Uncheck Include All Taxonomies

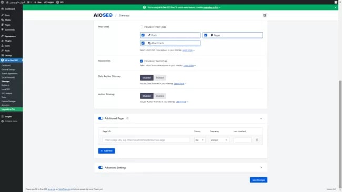(142, 61)
